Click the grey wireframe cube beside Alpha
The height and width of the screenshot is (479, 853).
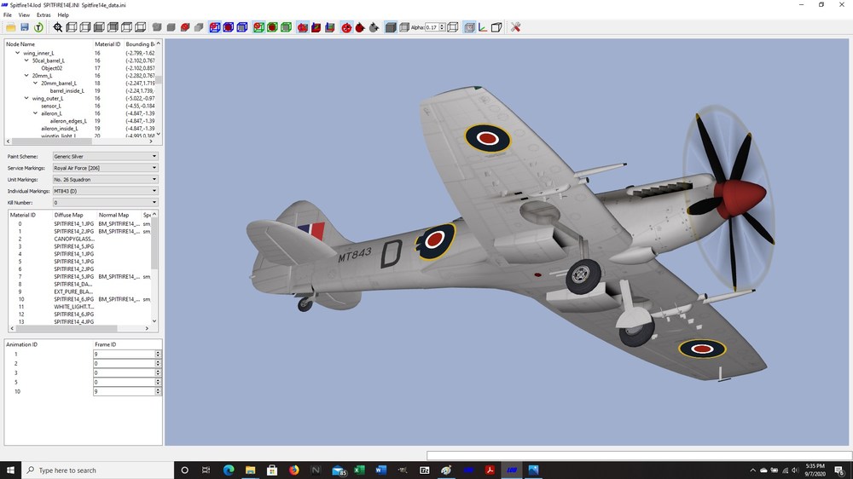403,27
